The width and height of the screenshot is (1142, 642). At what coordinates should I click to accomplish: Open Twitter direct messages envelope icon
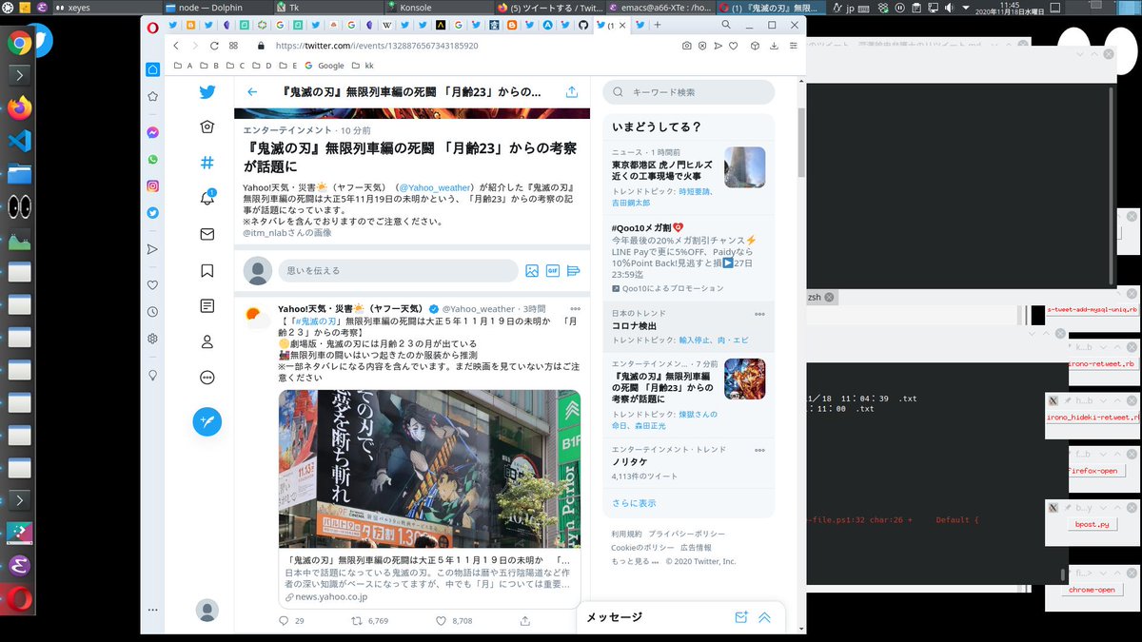coord(207,234)
